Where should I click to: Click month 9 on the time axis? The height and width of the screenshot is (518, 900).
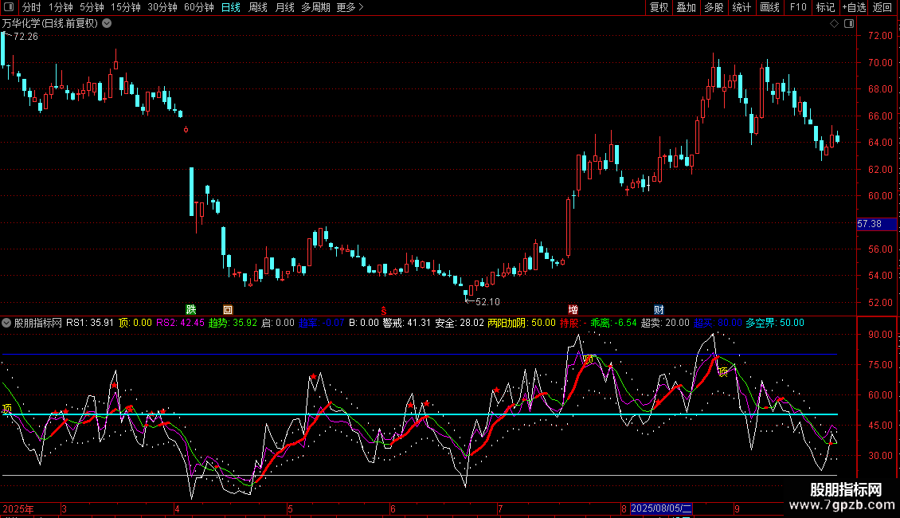pos(737,509)
